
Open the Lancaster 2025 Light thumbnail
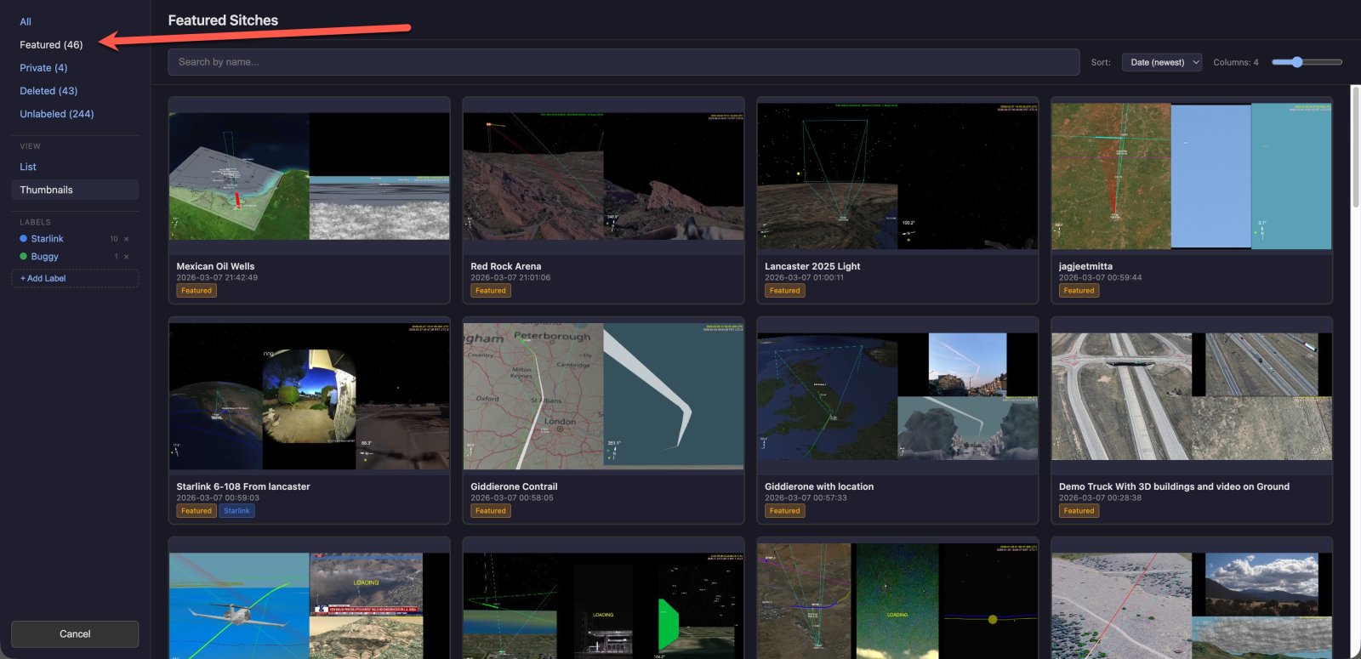(897, 177)
